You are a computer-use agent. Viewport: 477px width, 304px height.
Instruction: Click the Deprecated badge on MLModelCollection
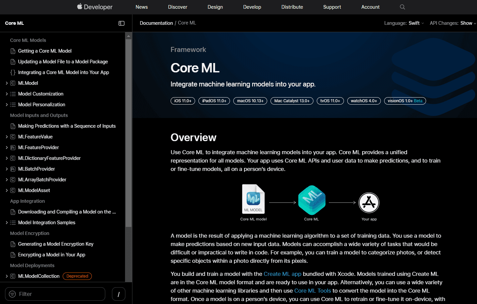click(x=77, y=276)
